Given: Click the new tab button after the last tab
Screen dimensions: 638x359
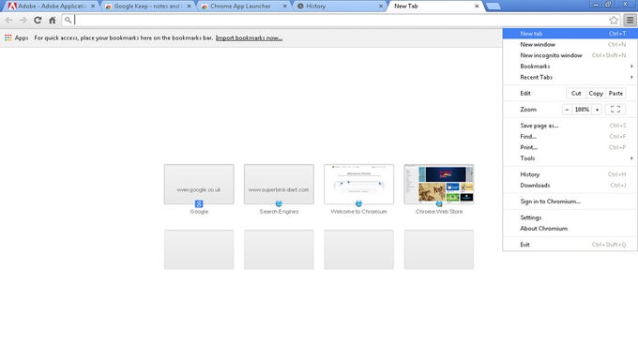Looking at the screenshot, I should tap(493, 7).
